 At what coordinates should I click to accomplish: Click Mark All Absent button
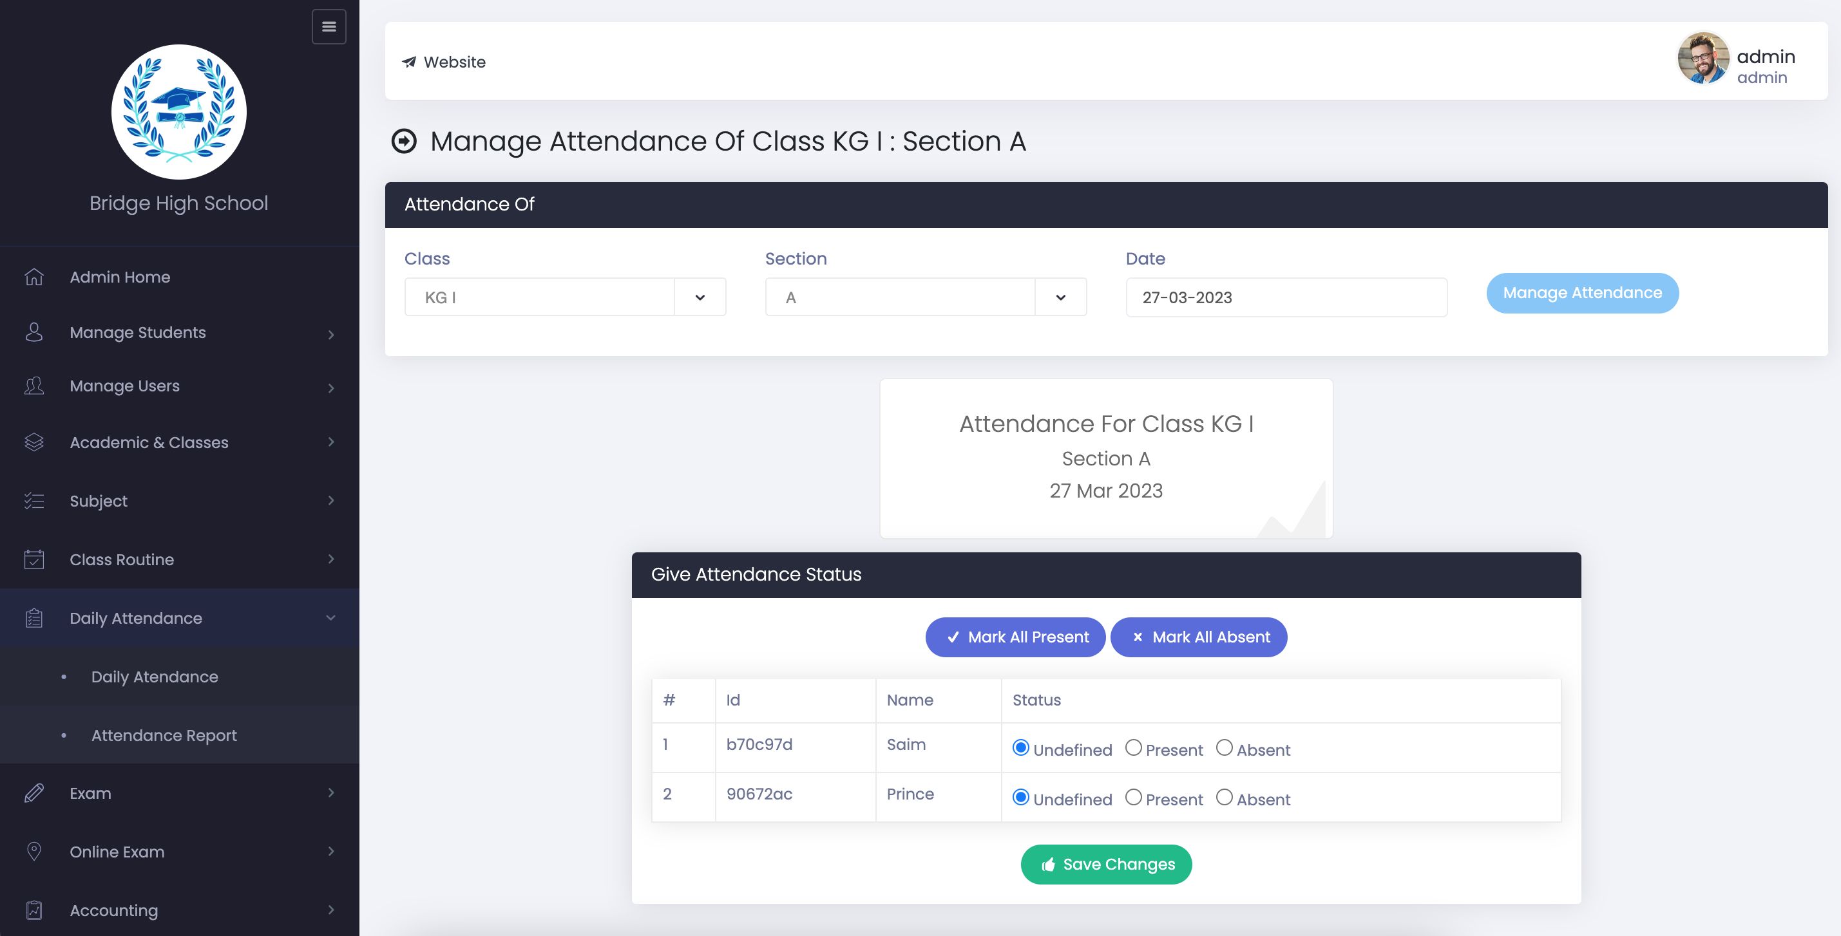point(1199,637)
